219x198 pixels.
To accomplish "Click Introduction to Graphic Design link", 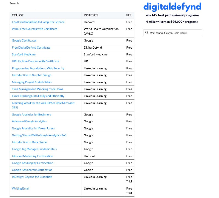I will tap(31, 75).
